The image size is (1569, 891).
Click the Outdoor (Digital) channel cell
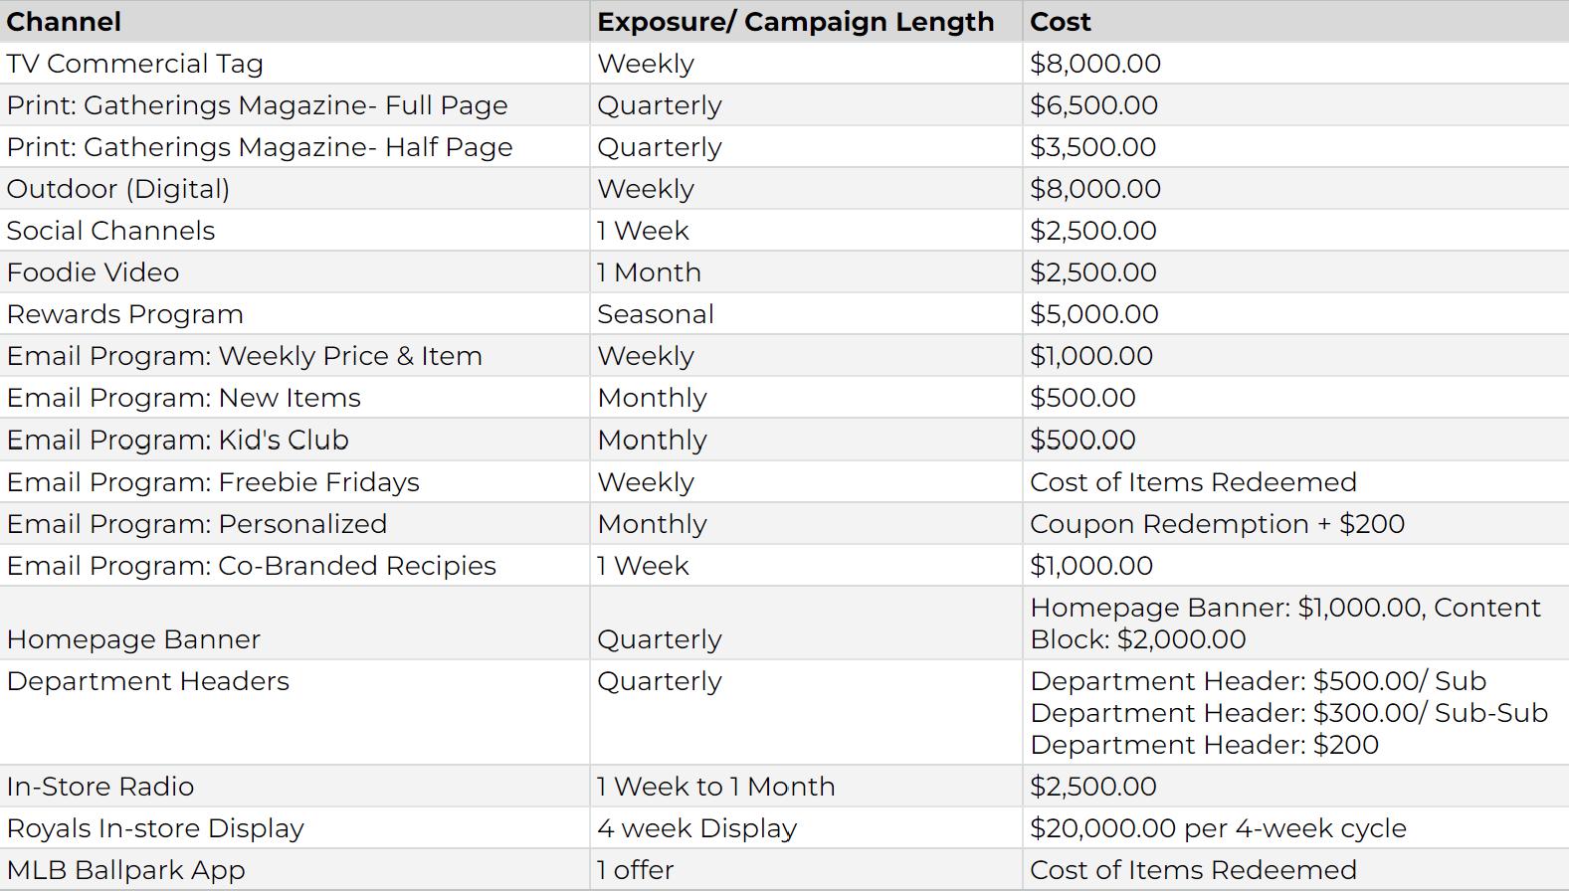(x=117, y=189)
